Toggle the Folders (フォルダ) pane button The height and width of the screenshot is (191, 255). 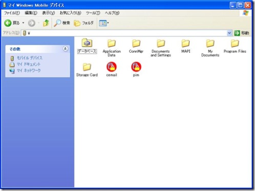[83, 23]
